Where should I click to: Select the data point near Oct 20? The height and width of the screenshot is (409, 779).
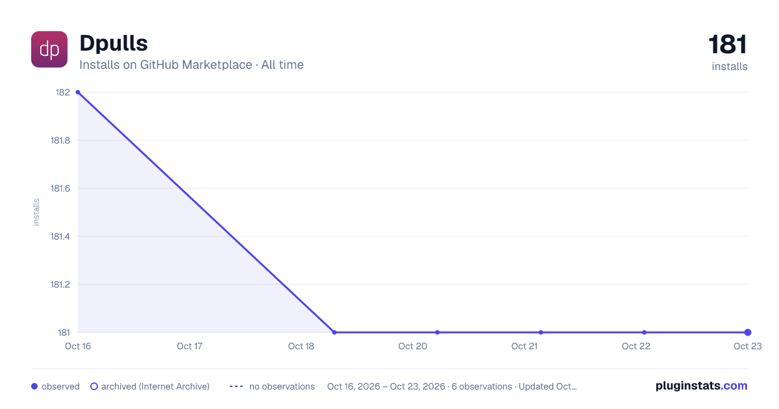pyautogui.click(x=438, y=332)
